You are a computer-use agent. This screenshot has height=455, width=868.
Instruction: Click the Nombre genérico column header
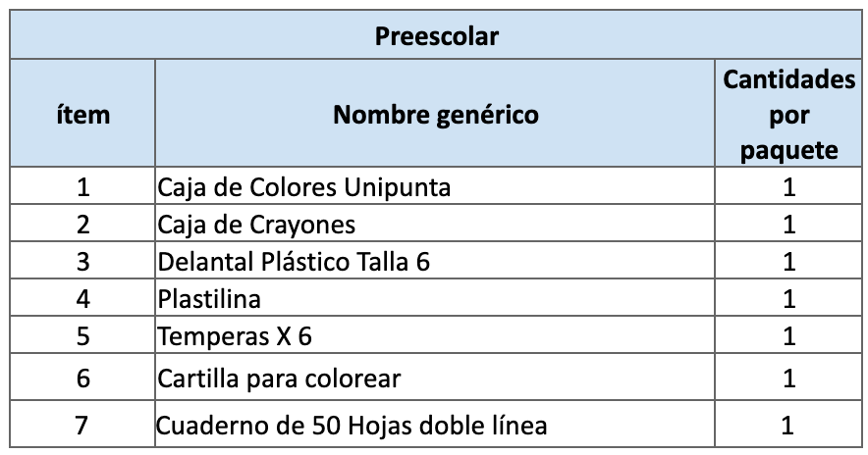(435, 114)
